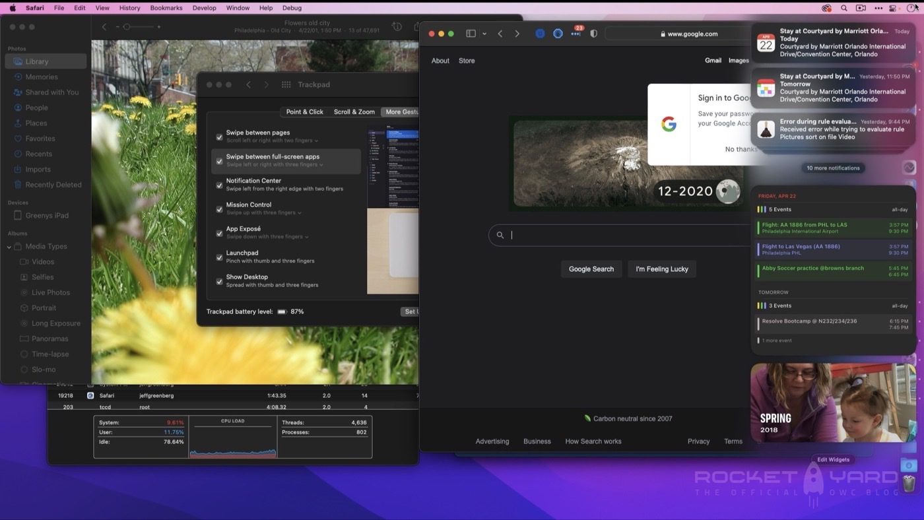Click the magnifier icon in Google search box
Image resolution: width=924 pixels, height=520 pixels.
[x=500, y=235]
